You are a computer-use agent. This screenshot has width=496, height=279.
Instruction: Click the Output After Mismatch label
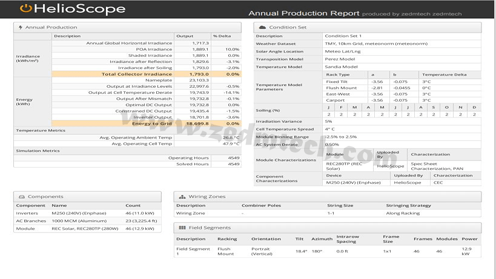[x=144, y=99]
